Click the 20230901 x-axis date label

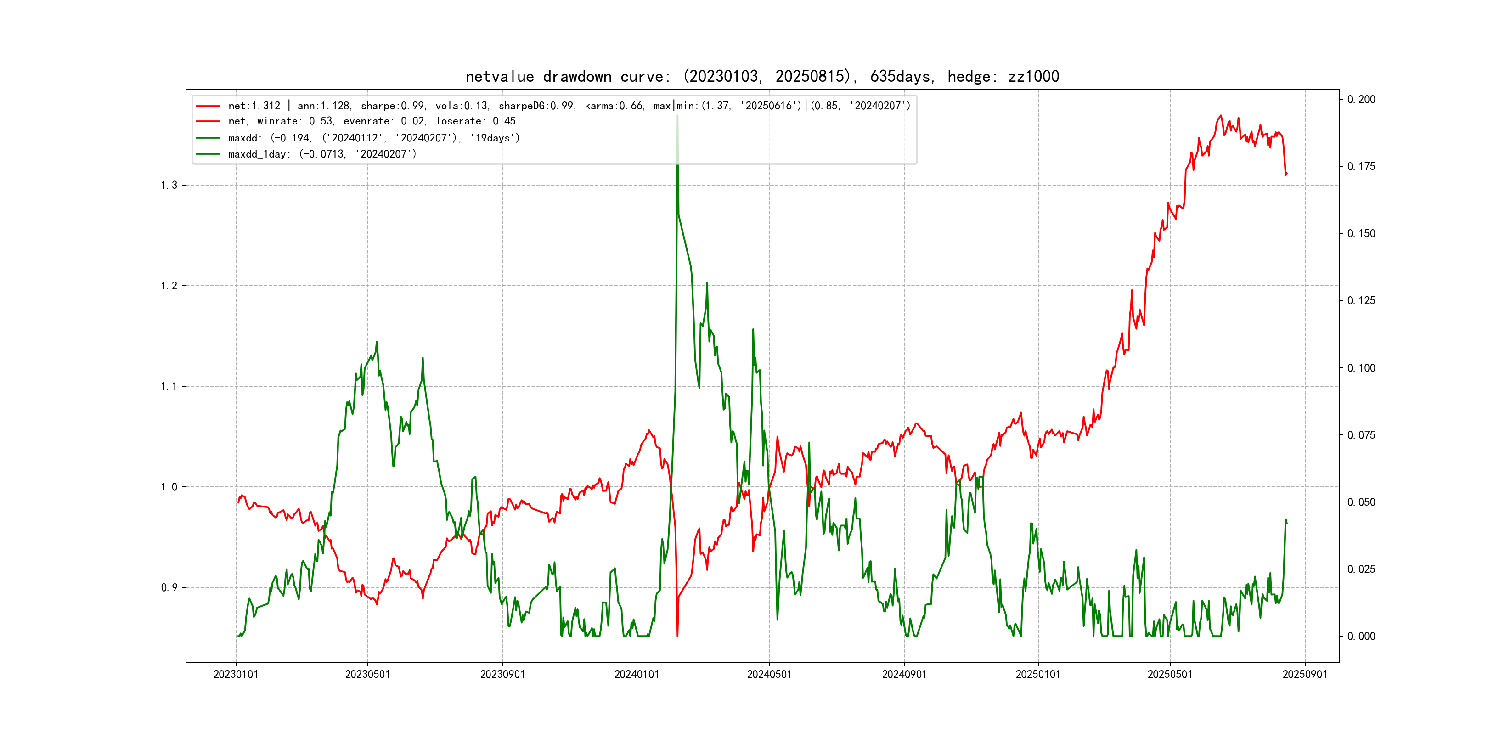(502, 675)
